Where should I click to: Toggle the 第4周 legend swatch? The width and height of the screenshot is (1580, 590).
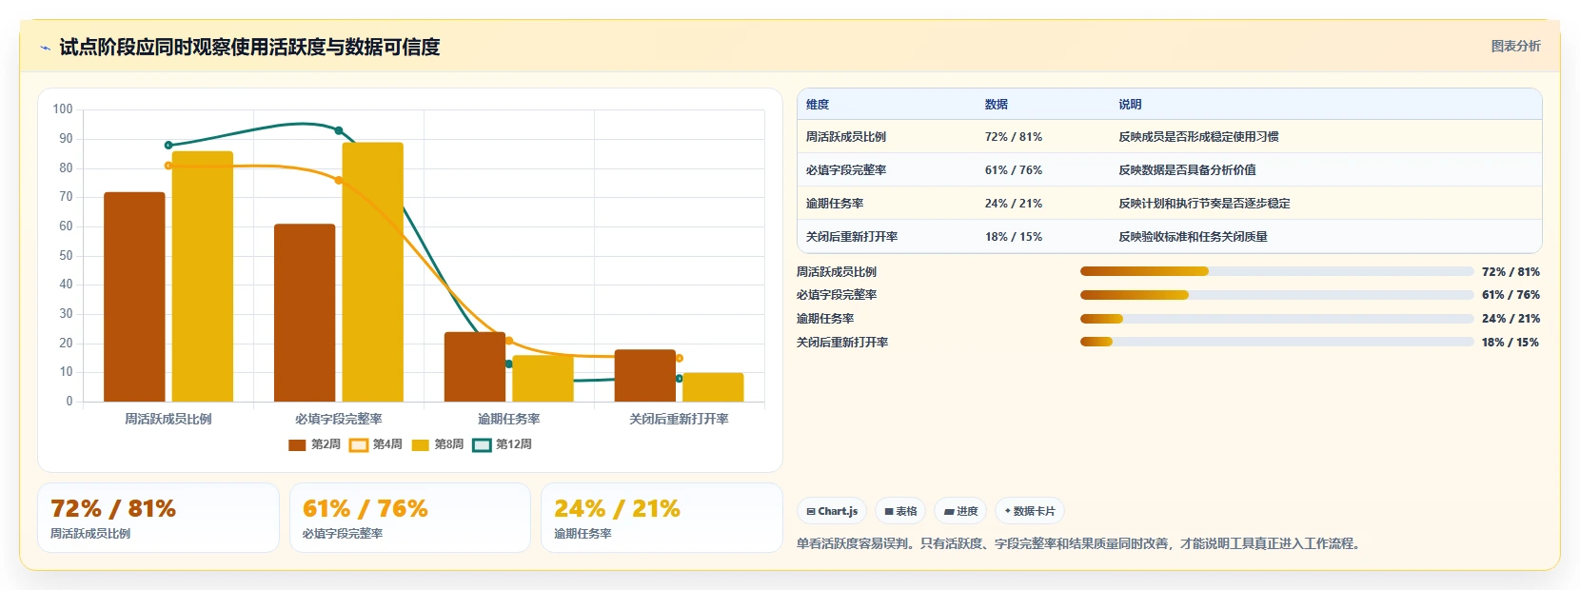(358, 444)
